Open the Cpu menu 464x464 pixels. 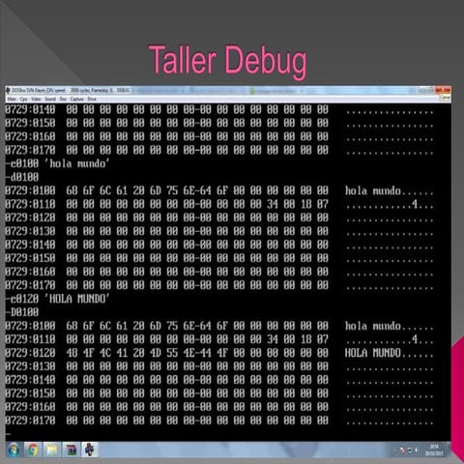[x=24, y=99]
